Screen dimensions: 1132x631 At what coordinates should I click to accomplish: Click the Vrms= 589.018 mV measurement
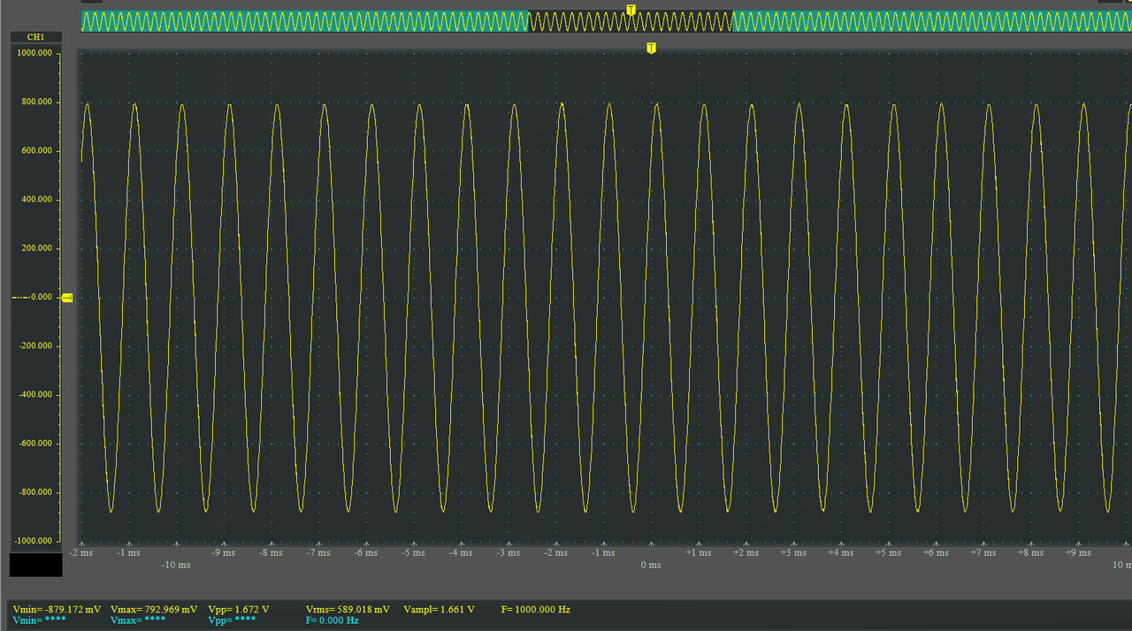(348, 610)
